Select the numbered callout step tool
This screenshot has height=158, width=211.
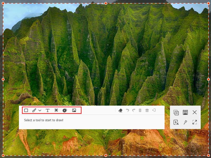(64, 110)
